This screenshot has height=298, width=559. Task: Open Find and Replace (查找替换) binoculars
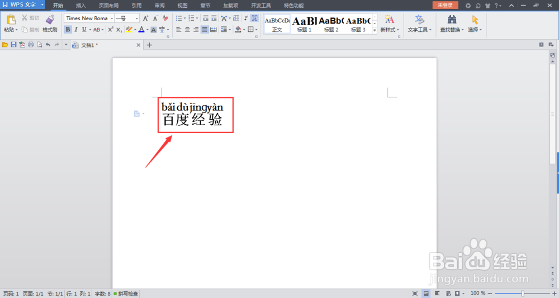(x=452, y=20)
